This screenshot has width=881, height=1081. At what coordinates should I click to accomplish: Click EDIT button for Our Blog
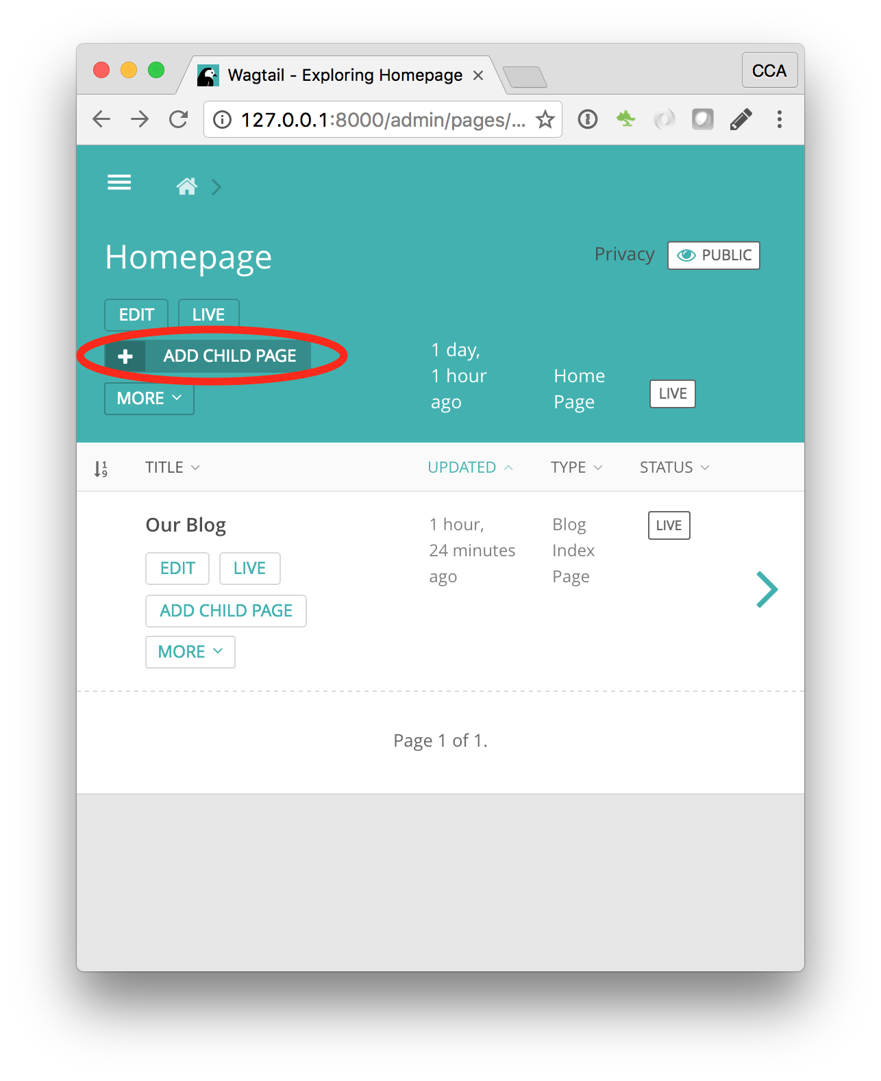(177, 569)
